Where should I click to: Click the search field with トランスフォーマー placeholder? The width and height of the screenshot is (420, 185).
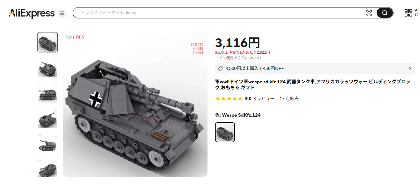(x=218, y=13)
